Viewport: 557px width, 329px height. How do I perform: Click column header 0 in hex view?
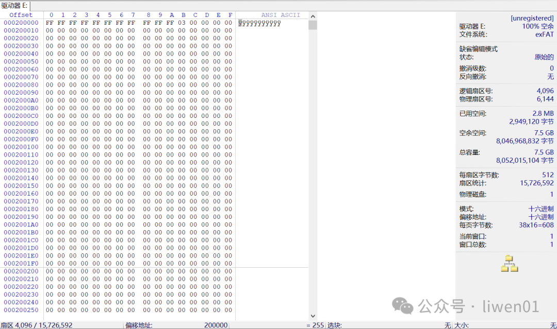click(51, 15)
